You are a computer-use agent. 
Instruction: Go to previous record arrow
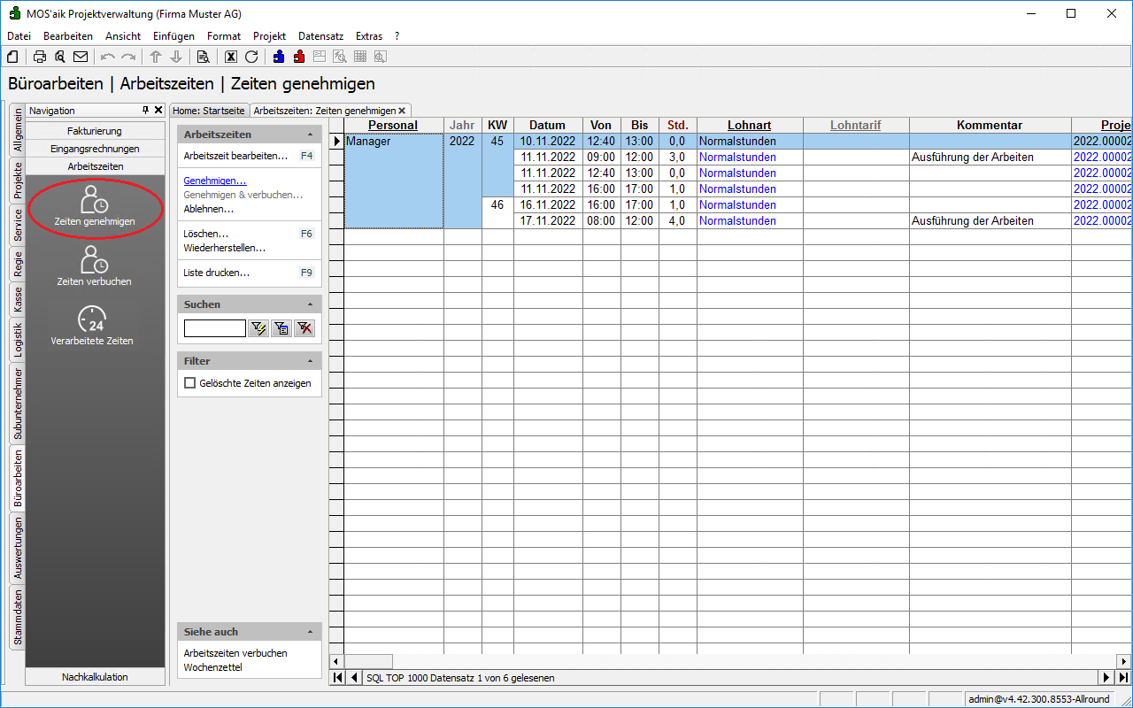pyautogui.click(x=354, y=678)
